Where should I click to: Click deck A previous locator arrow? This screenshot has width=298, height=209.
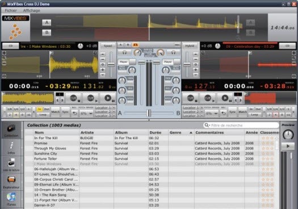click(x=57, y=100)
